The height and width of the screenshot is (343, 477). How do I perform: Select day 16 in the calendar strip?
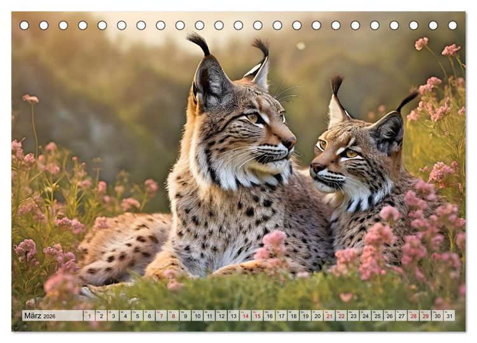(269, 316)
